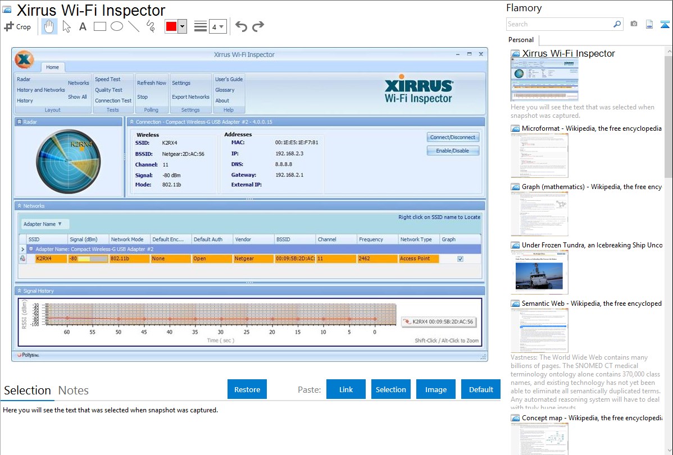Open the color picker dropdown arrow
The width and height of the screenshot is (673, 455).
(182, 26)
